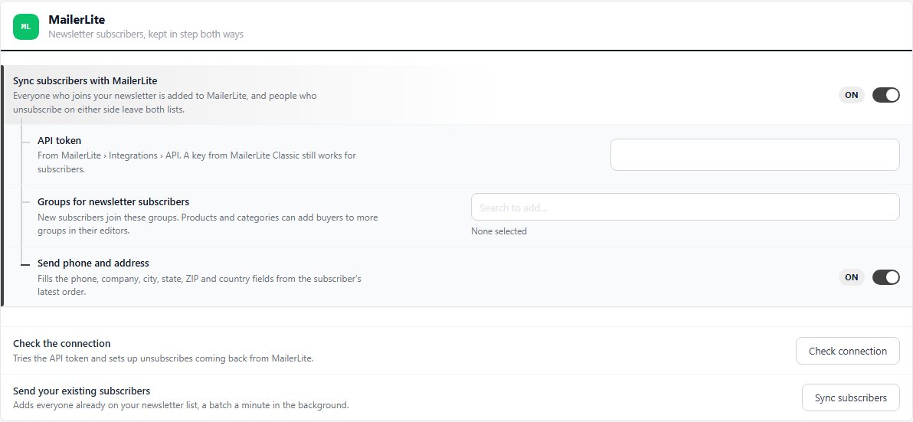913x422 pixels.
Task: Toggle off Sync subscribers with MailerLite switch
Action: point(885,95)
